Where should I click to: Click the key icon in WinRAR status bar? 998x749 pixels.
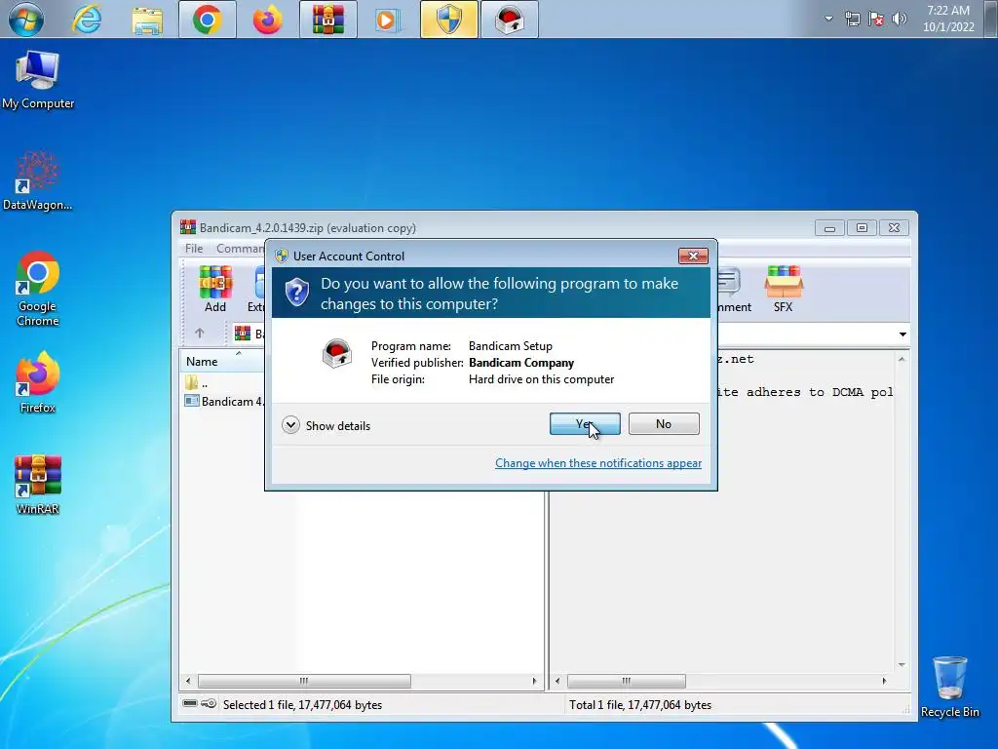(x=209, y=704)
